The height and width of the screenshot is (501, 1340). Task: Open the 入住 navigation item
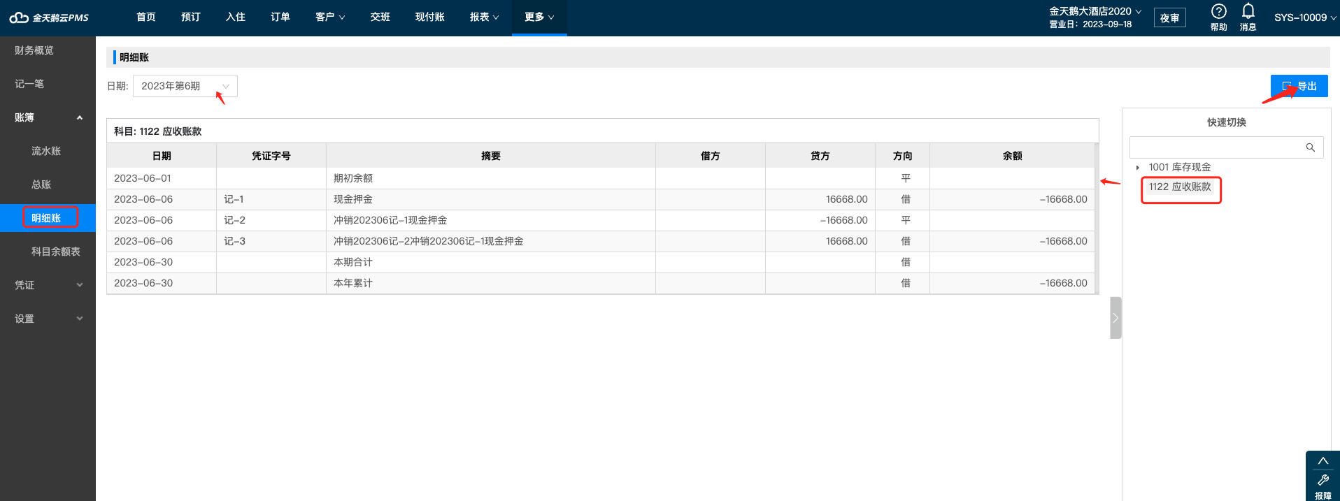click(x=236, y=17)
